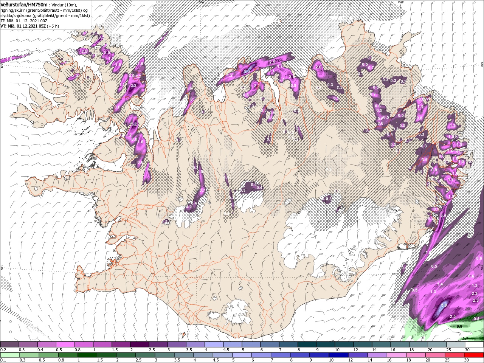Viewport: 484px width, 363px height.
Task: Pick the snow scale swatch between 2 and 2.5
Action: coord(140,344)
